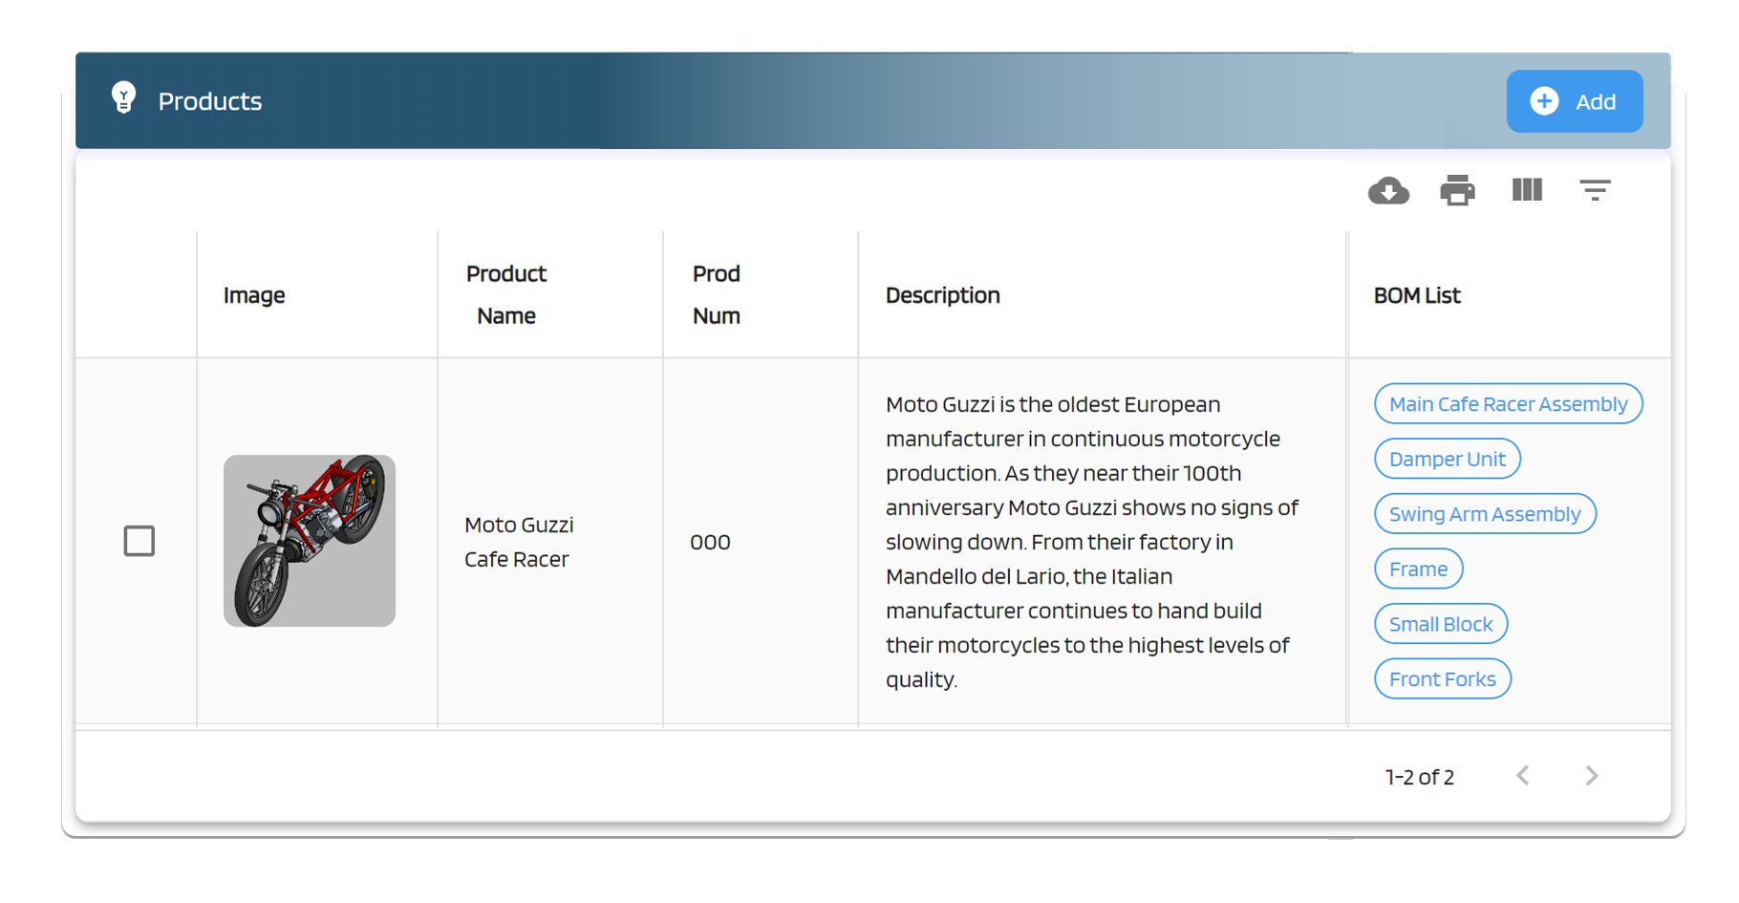Open Main Cafe Racer Assembly BOM chip
Screen dimensions: 1739x903
coord(1508,403)
